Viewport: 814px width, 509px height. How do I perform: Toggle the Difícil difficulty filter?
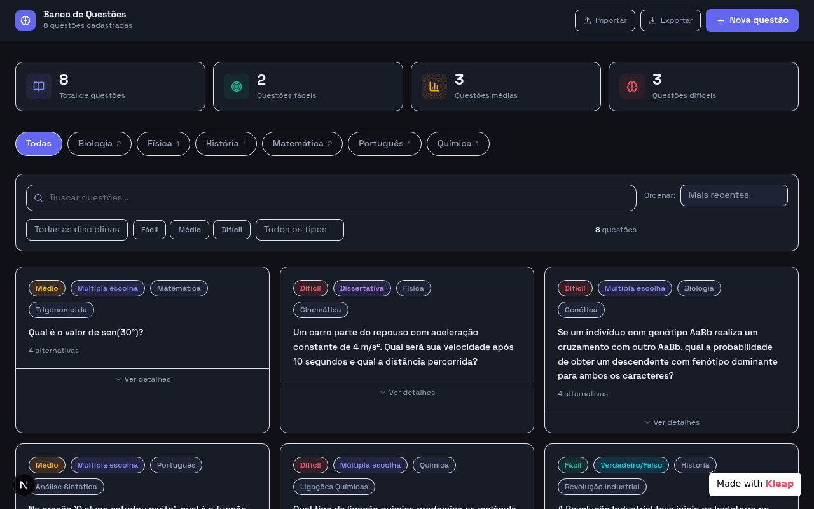tap(232, 230)
